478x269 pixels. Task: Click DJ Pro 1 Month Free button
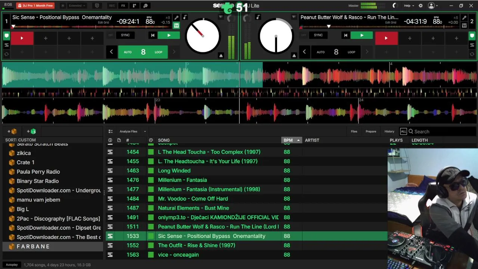click(x=35, y=6)
